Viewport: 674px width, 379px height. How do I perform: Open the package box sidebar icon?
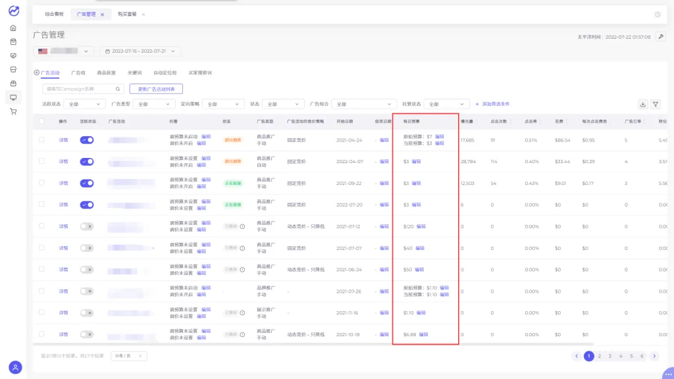pos(13,84)
